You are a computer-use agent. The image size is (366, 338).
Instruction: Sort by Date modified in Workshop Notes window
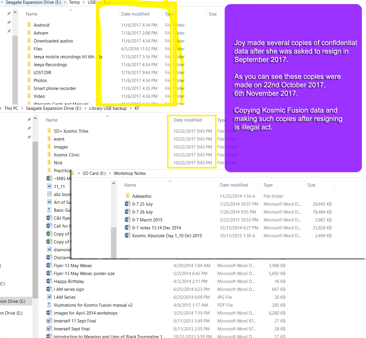point(234,185)
